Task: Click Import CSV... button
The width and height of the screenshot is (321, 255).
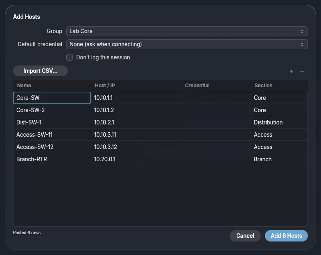Action: [x=41, y=71]
